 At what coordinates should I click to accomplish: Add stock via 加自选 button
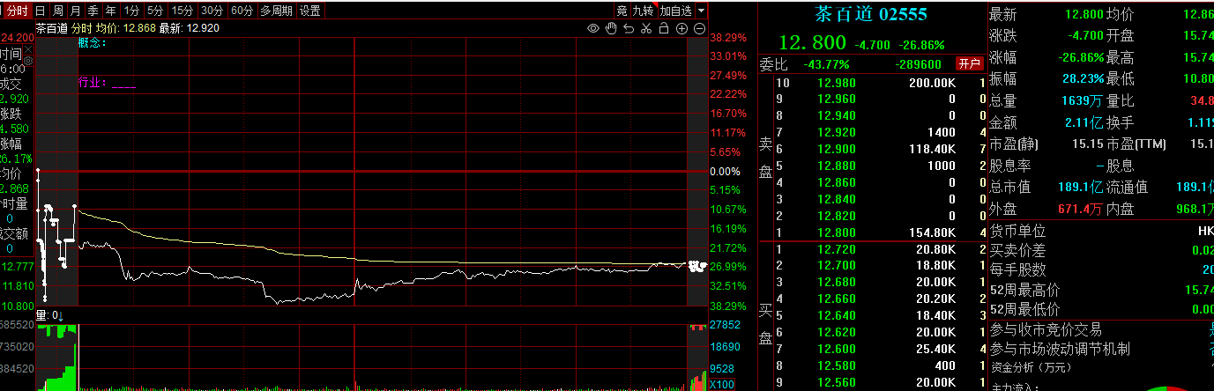[675, 11]
